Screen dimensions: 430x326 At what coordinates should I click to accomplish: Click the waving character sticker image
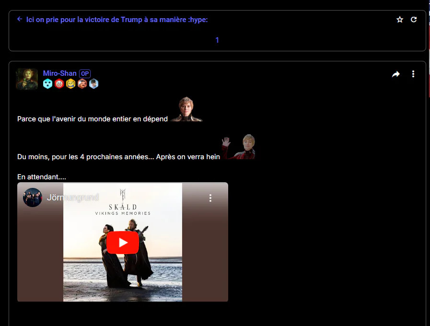point(239,147)
